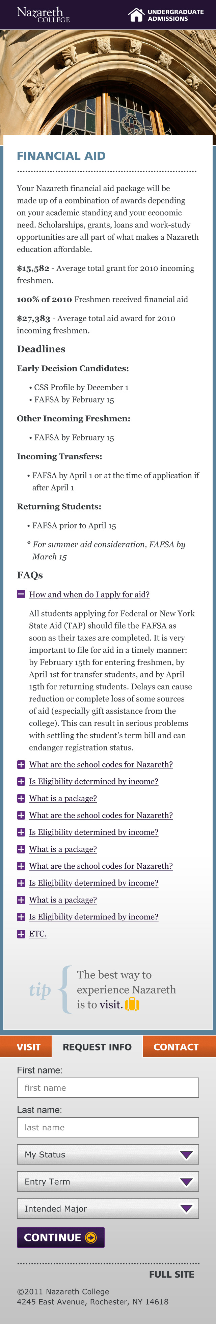Click the purple arrow on Intended Major
The image size is (216, 1324).
click(x=186, y=1208)
